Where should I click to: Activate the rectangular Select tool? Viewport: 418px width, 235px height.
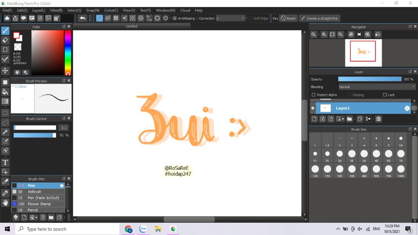(5, 113)
